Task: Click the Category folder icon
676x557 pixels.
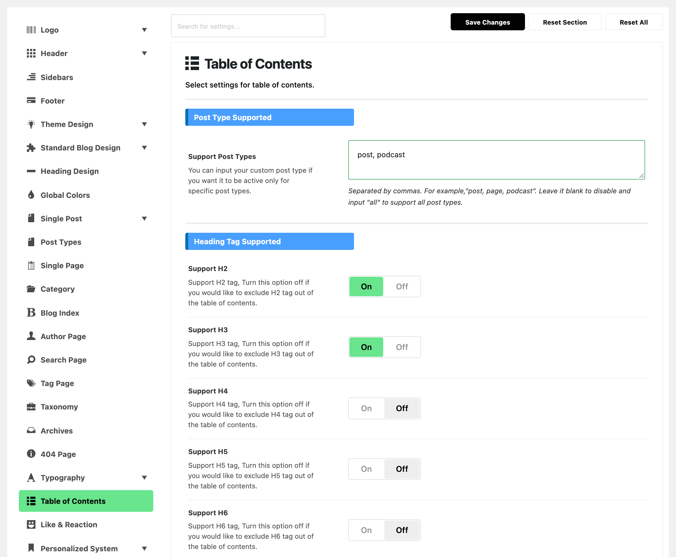Action: click(31, 289)
